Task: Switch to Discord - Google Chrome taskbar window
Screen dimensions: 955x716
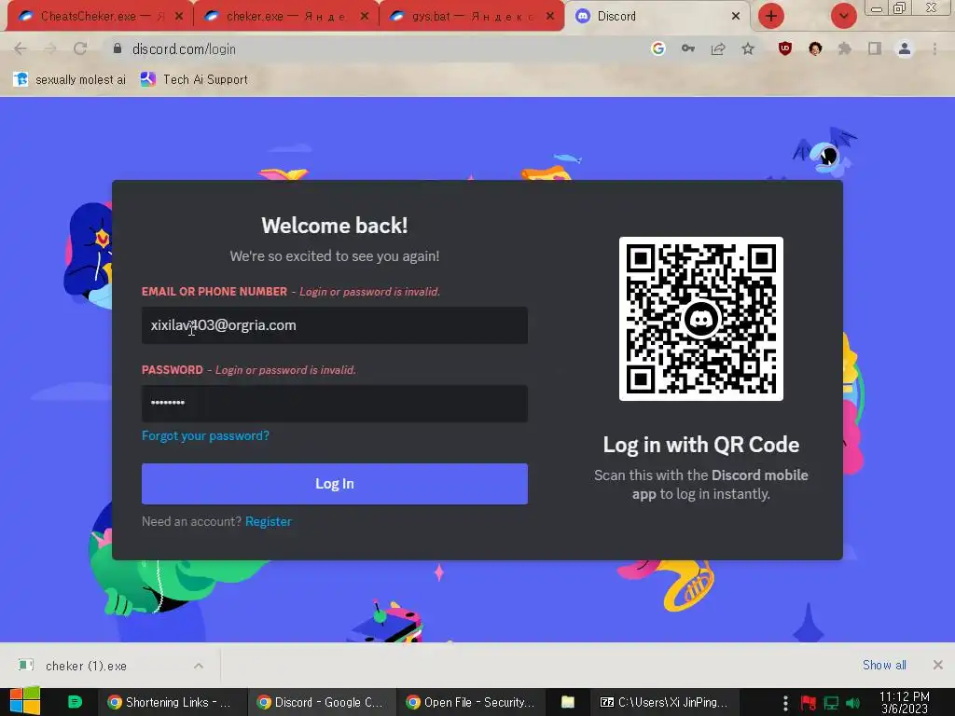Action: 321,702
